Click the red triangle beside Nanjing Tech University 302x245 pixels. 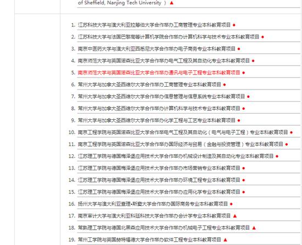(x=172, y=3)
